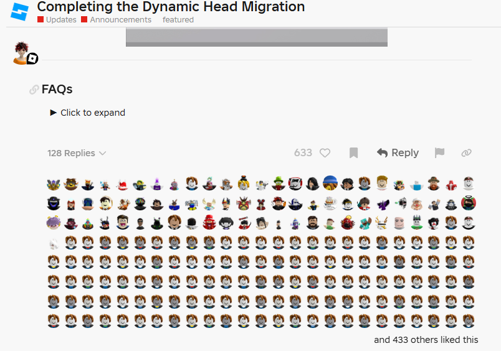Click the Roblox DevForum logo

click(x=19, y=11)
